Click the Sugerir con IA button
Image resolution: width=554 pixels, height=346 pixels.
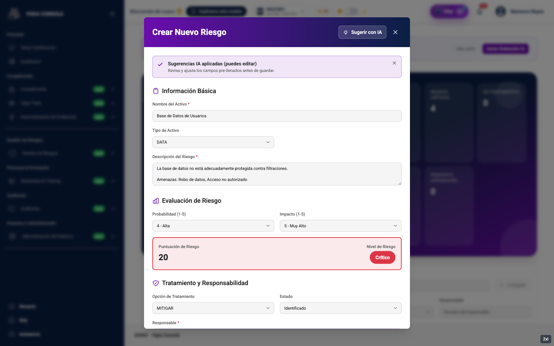tap(362, 32)
